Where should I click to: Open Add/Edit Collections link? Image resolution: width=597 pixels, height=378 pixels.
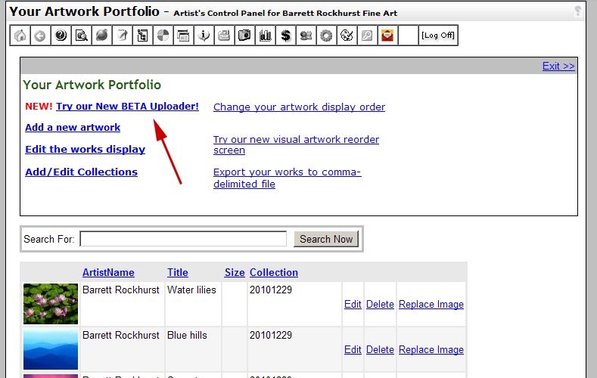(x=82, y=172)
